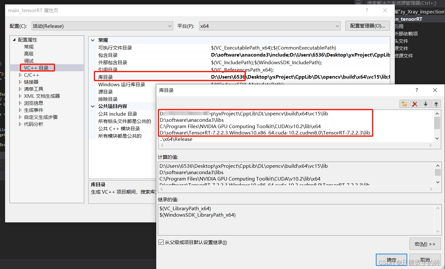This screenshot has width=445, height=269.
Task: Expand the 链接器 tree node
Action: 20,82
